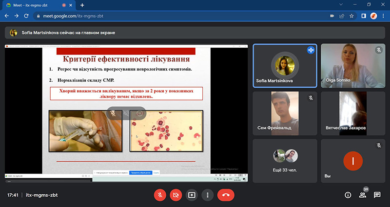Turn on your camera
This screenshot has width=390, height=207.
pos(175,195)
